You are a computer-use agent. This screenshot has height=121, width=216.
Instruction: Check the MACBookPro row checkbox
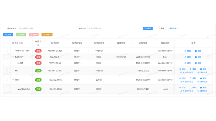click(7, 89)
